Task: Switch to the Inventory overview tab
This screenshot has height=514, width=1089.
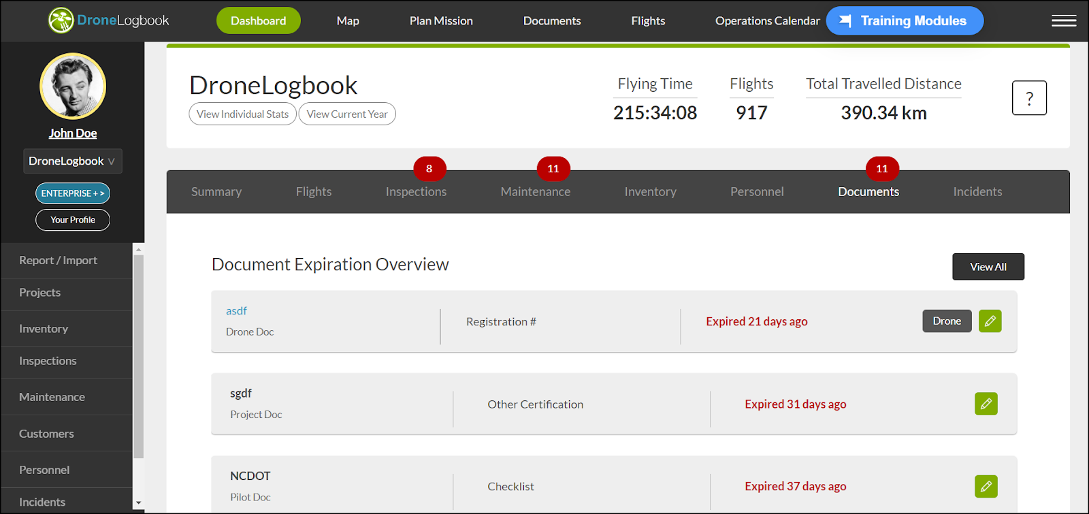Action: [x=651, y=192]
